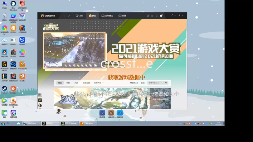Select the 端手互通 filter
This screenshot has width=253, height=142.
[x=86, y=83]
